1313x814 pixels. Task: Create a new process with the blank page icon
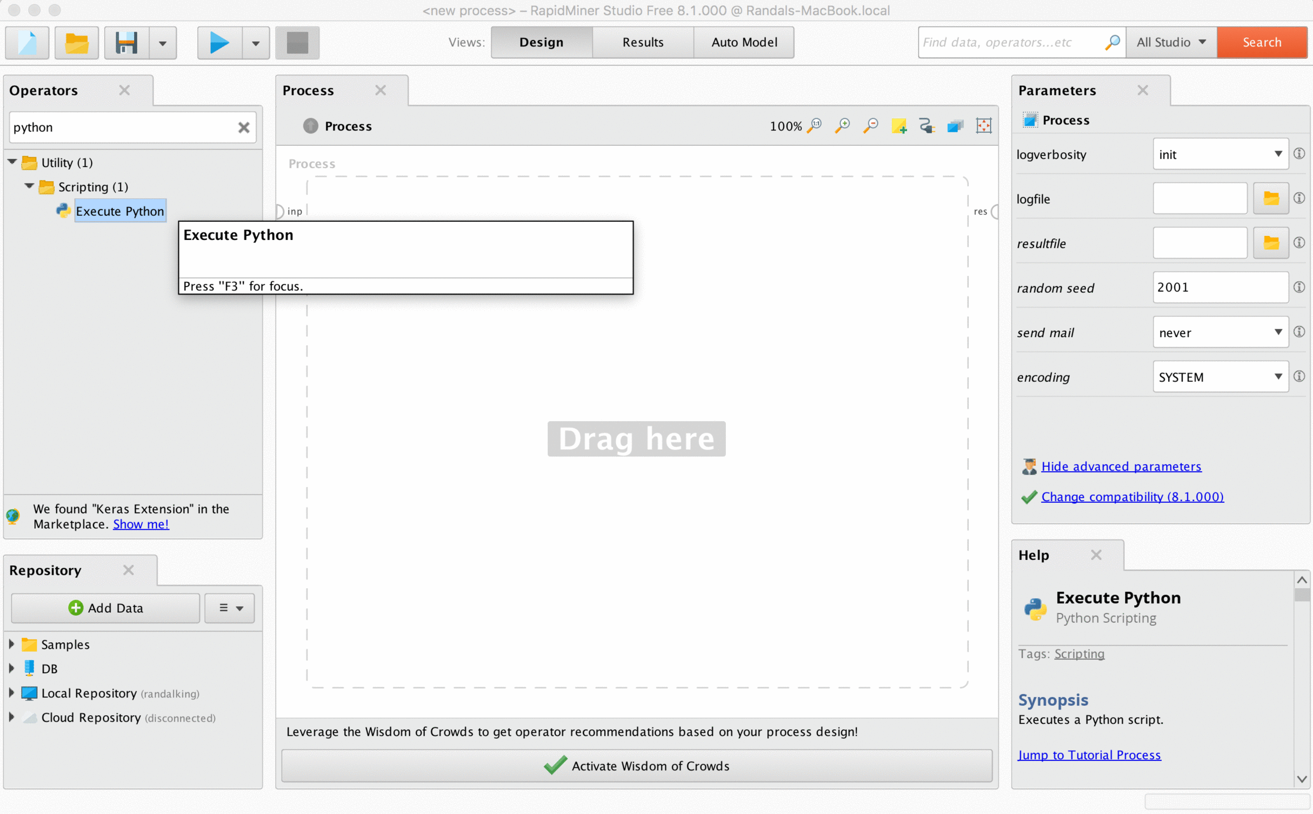tap(27, 42)
